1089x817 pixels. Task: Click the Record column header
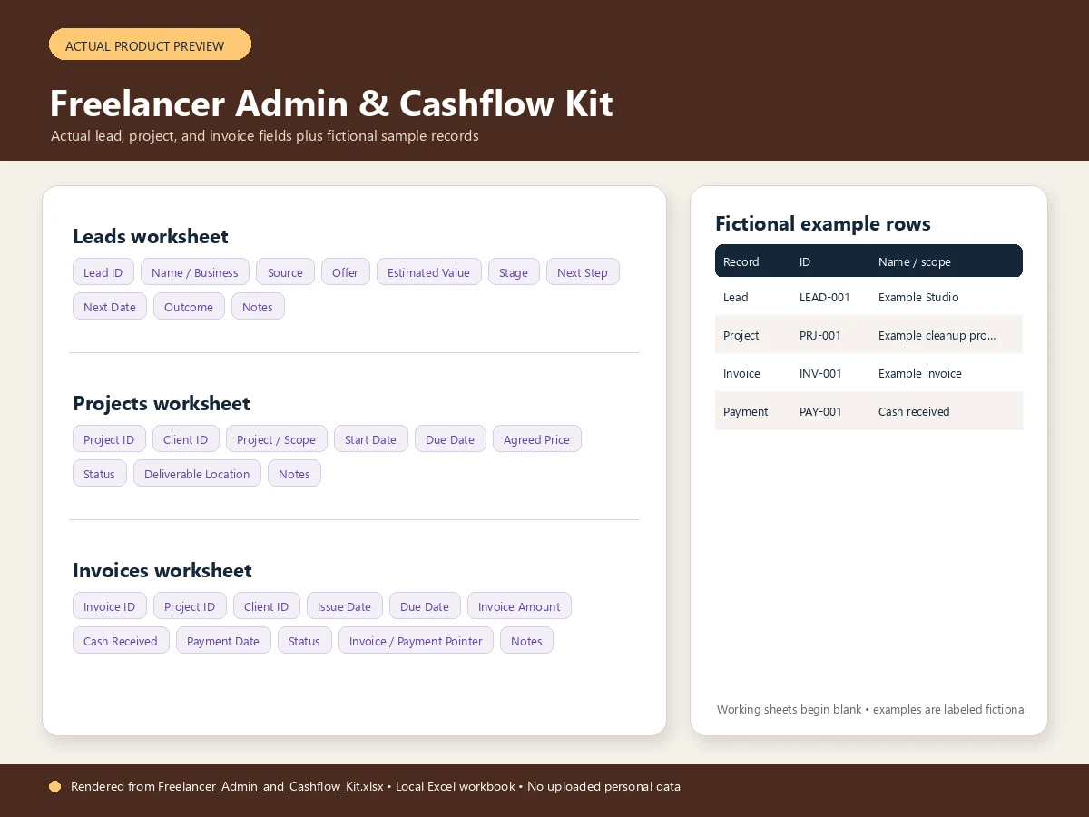coord(741,261)
